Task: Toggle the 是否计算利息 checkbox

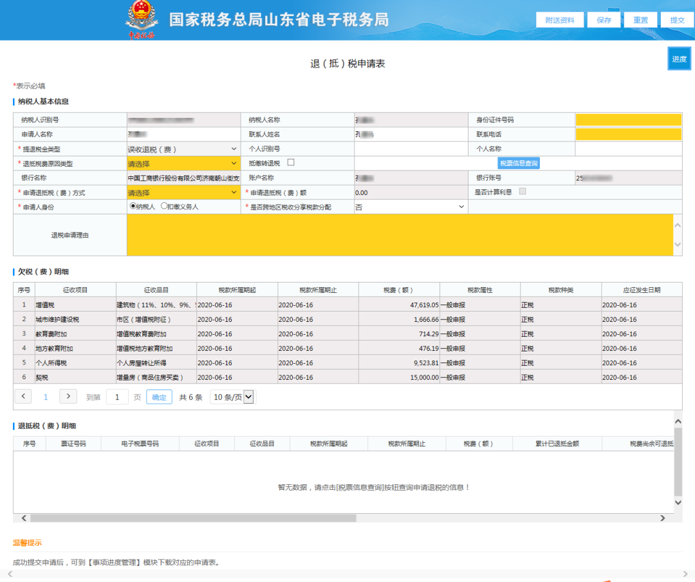Action: (x=523, y=191)
